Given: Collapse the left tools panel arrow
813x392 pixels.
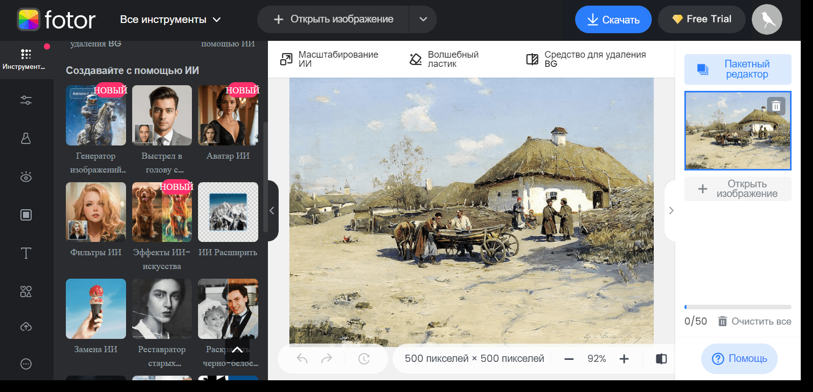Looking at the screenshot, I should click(x=273, y=211).
